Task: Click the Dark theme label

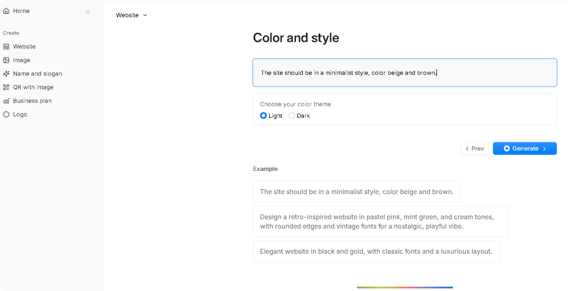Action: coord(303,116)
